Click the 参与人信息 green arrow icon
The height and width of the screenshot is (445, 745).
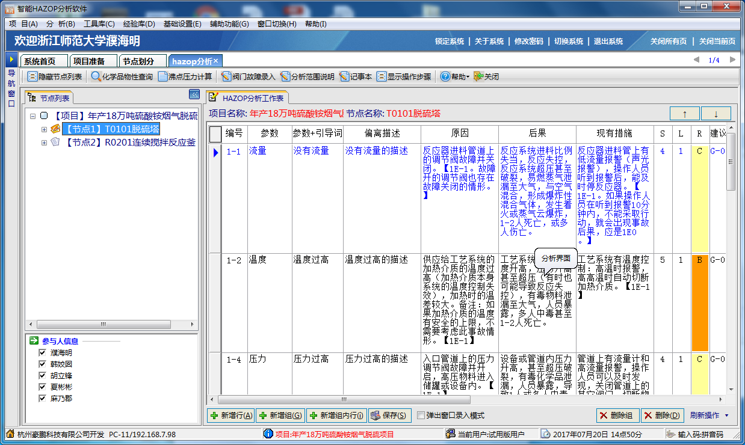(34, 341)
